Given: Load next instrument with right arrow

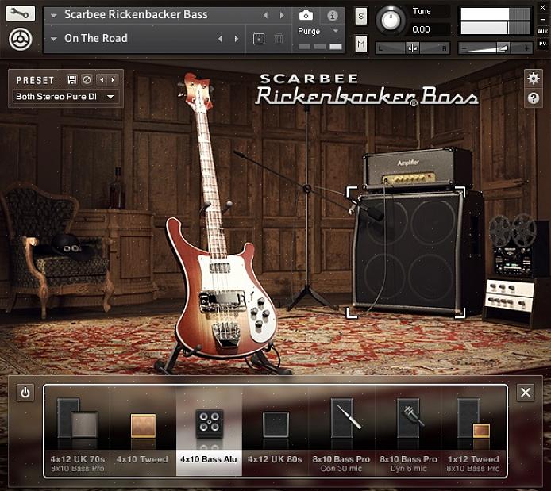Looking at the screenshot, I should 282,15.
